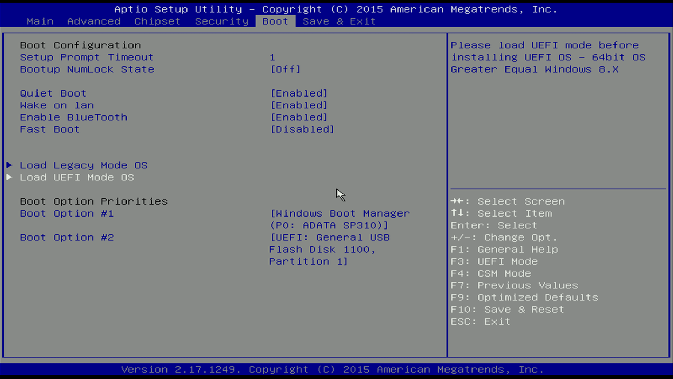The width and height of the screenshot is (673, 379).
Task: Switch to the Chipset tab
Action: point(157,21)
